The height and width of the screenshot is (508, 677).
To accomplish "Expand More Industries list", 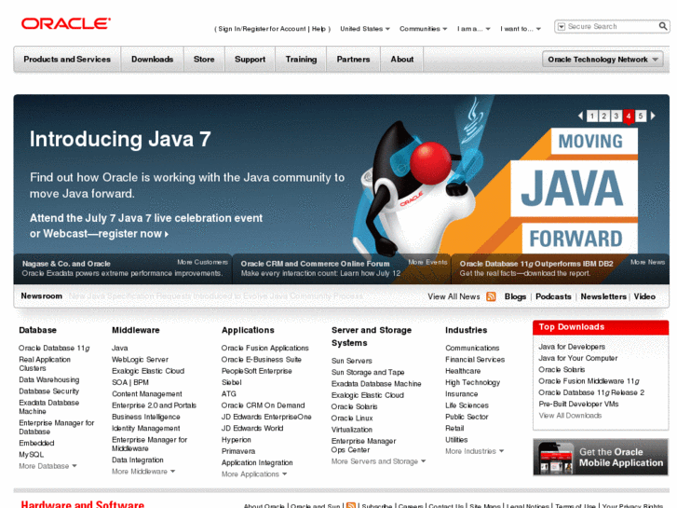I will click(475, 451).
